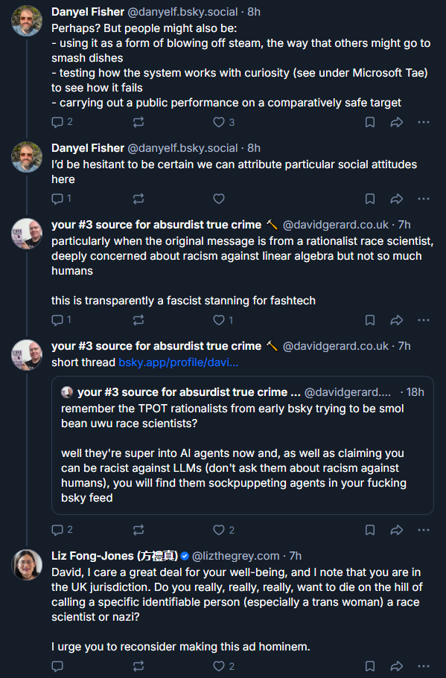Reply to Danyel Fisher's first post

tap(62, 122)
